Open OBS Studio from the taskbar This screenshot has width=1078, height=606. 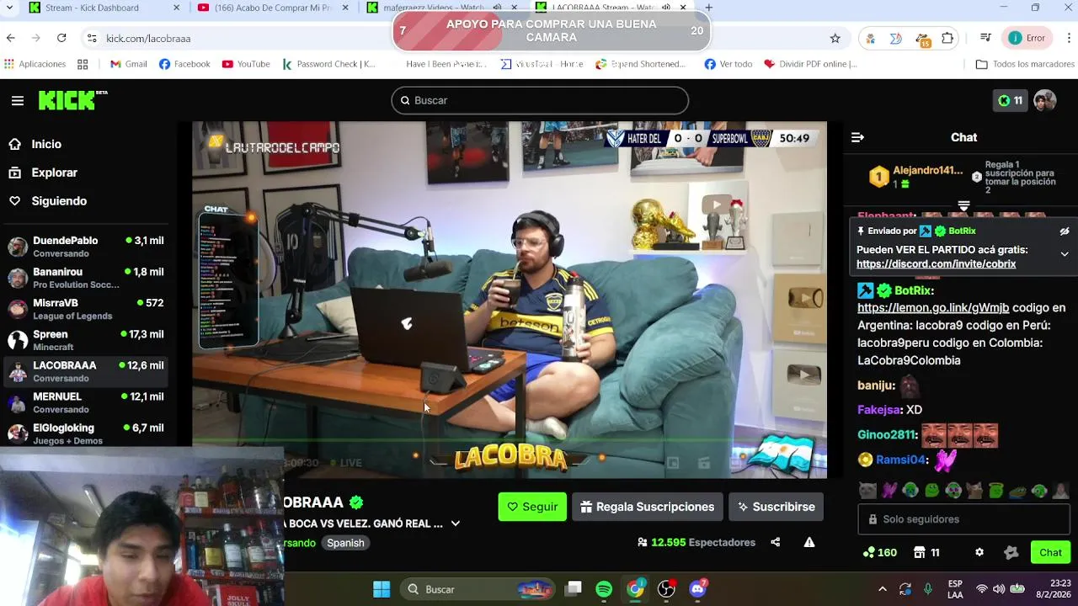click(666, 589)
